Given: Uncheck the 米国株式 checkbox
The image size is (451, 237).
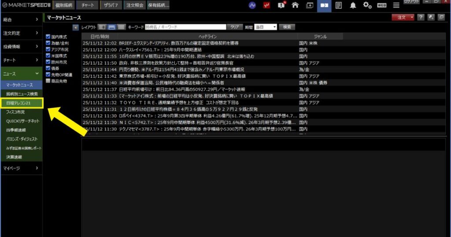Looking at the screenshot, I should (x=48, y=56).
